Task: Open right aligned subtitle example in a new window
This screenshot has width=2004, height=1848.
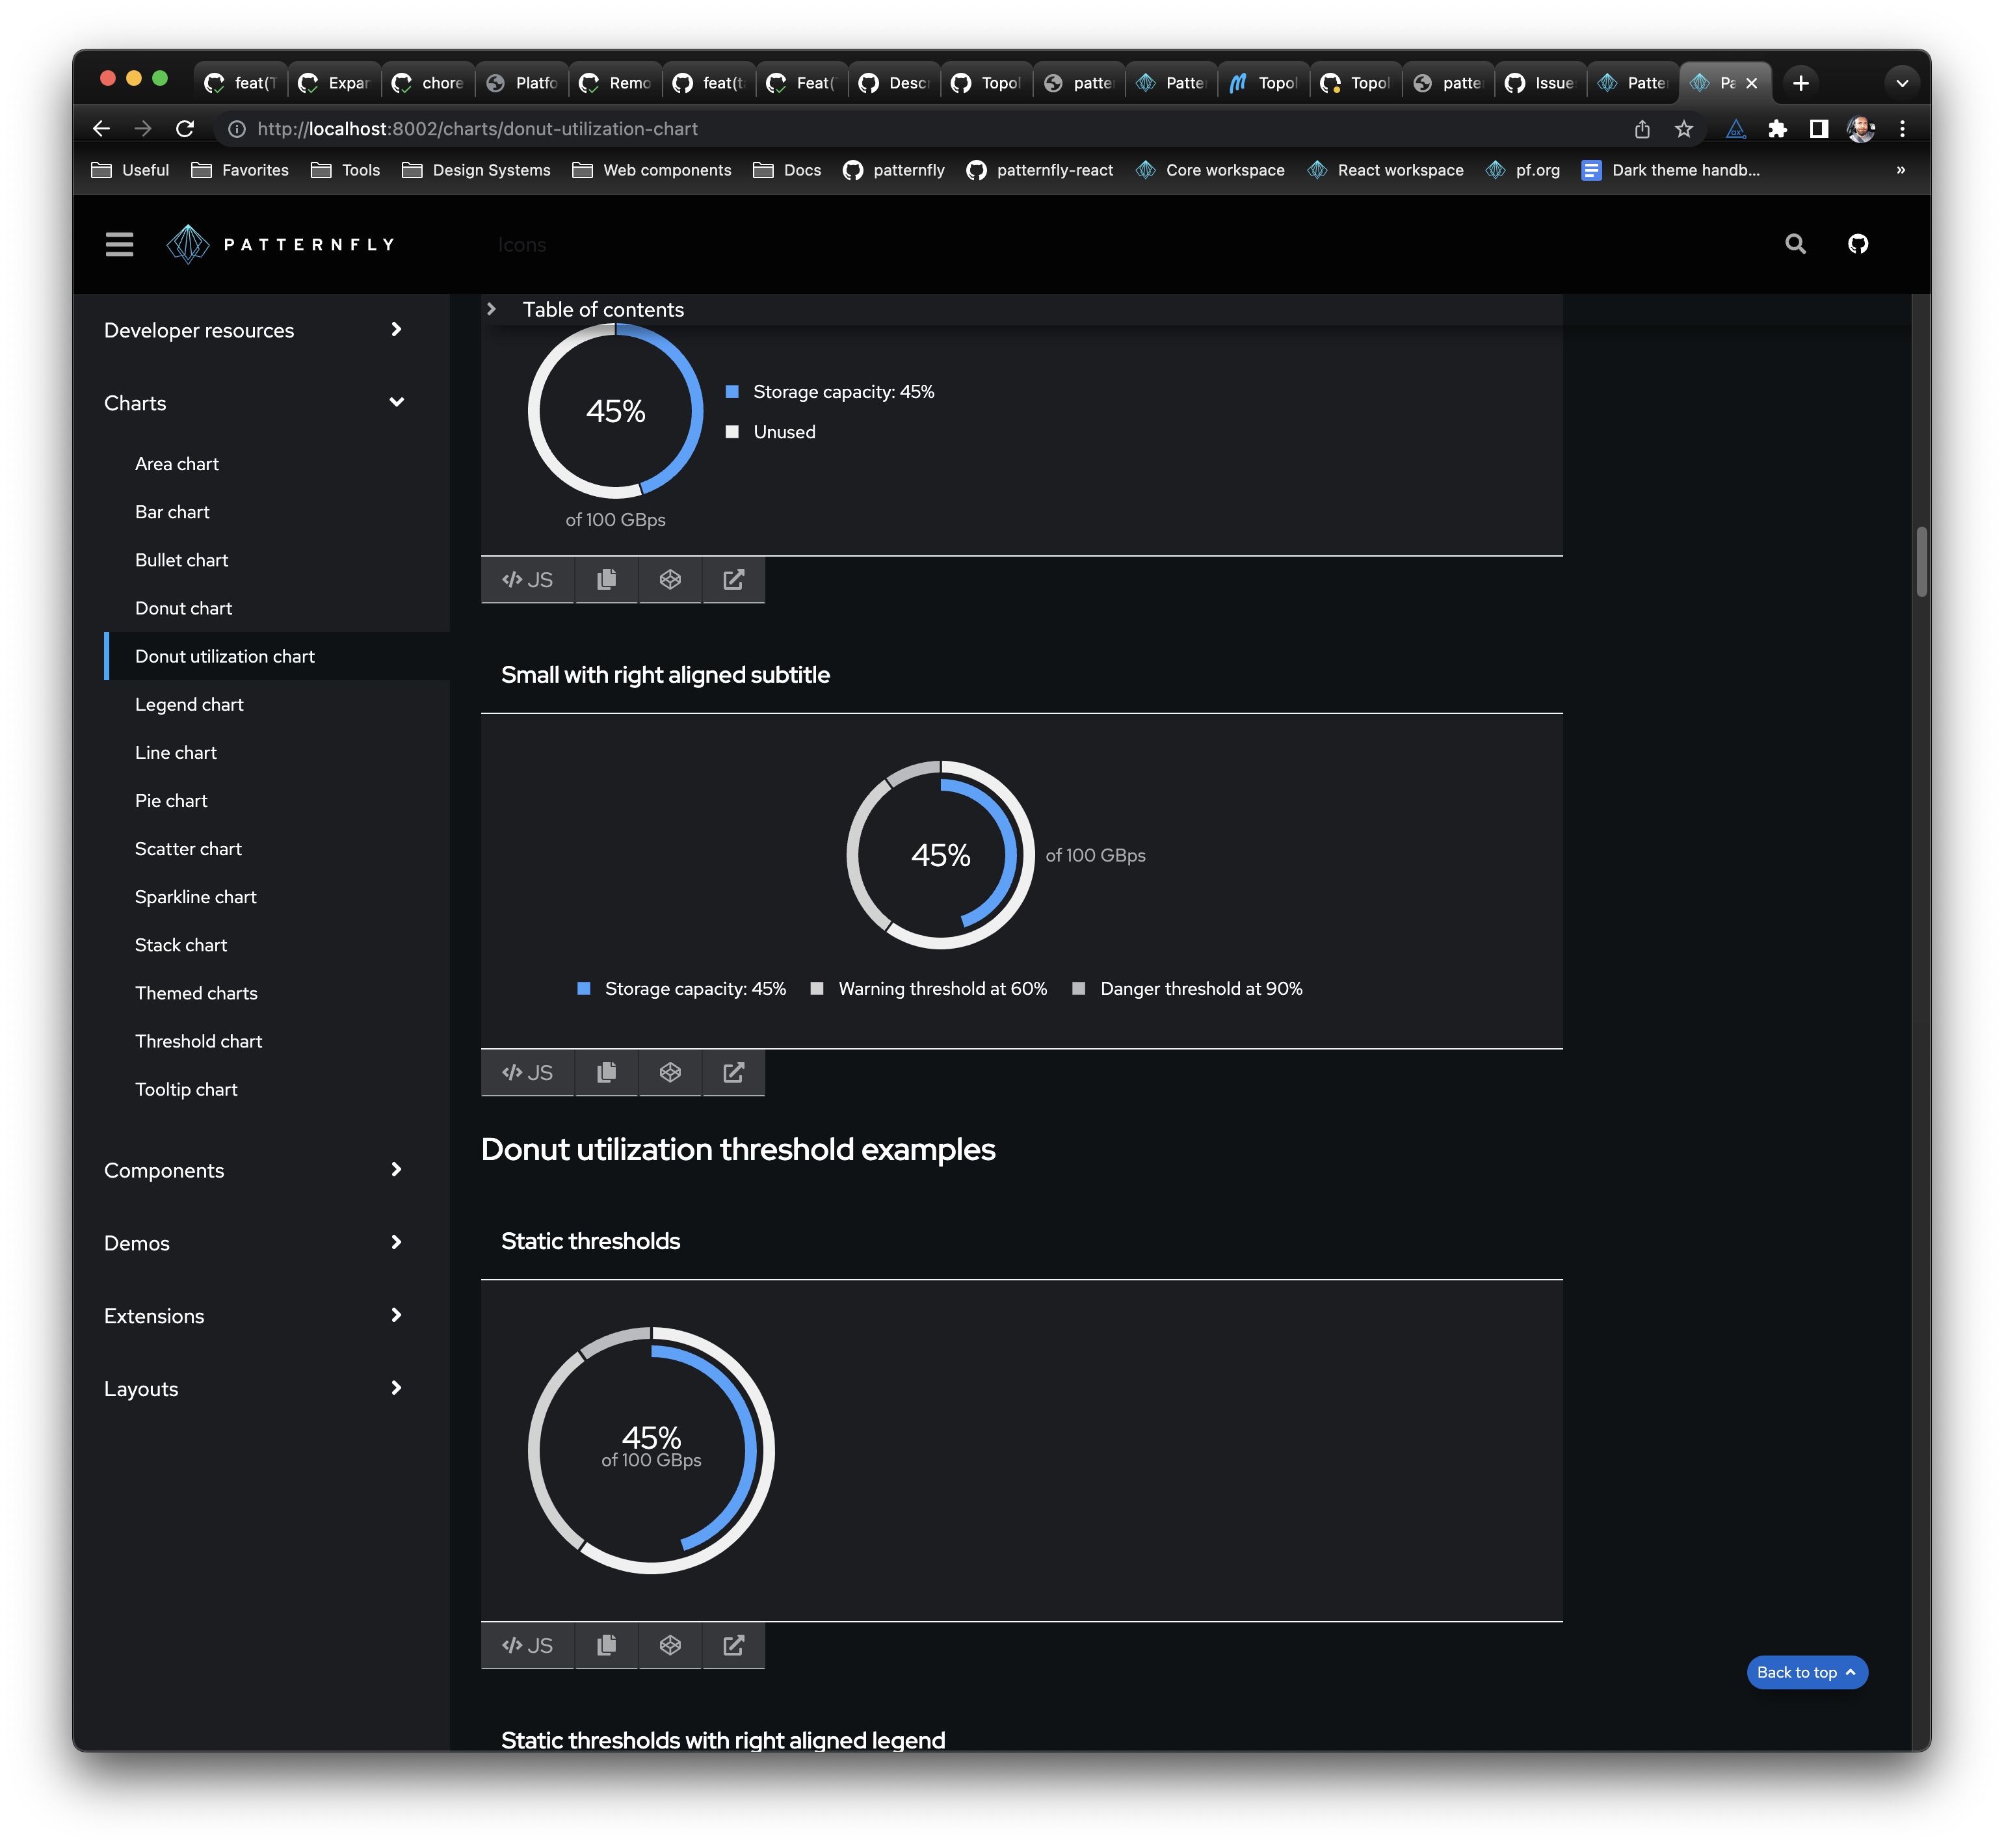Action: (733, 1072)
